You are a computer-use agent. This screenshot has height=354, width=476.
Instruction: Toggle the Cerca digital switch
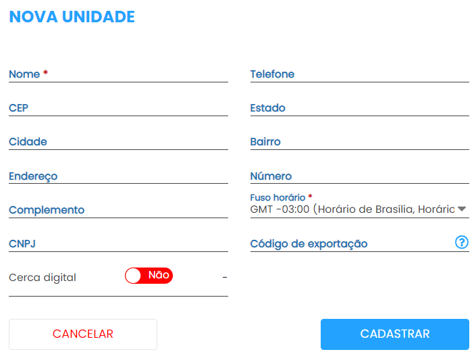[x=149, y=276]
